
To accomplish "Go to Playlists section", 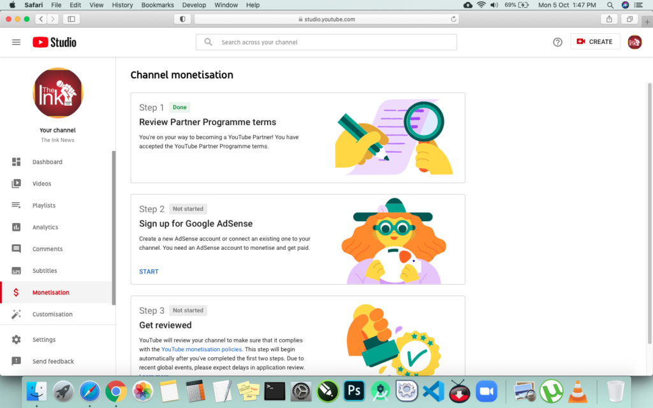I will (56, 205).
